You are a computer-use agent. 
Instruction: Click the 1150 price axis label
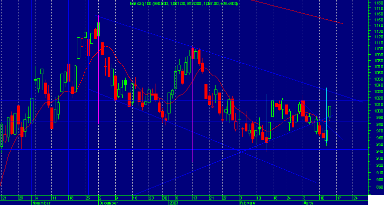[379, 20]
